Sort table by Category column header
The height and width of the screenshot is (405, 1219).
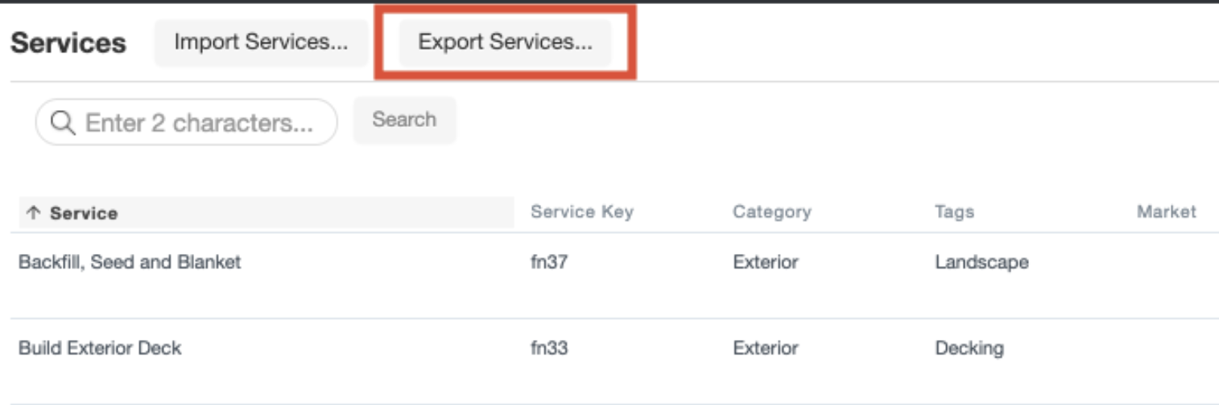(x=771, y=212)
